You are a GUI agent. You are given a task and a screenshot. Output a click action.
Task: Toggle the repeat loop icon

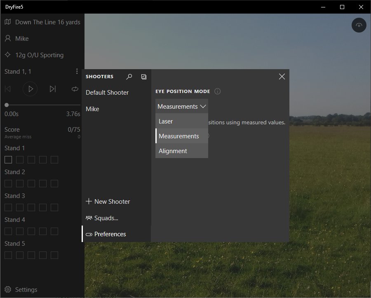[75, 89]
